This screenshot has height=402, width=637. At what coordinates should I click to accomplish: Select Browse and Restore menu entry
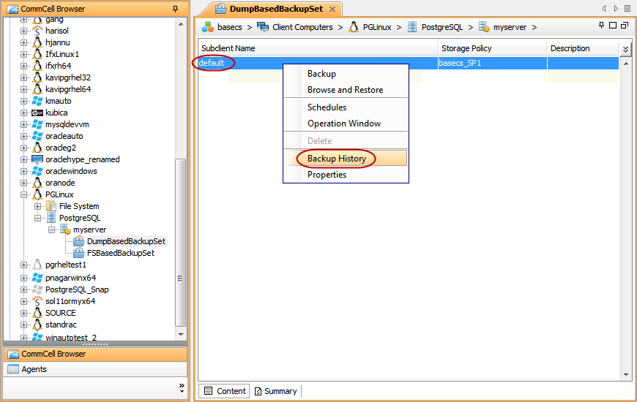[x=345, y=90]
